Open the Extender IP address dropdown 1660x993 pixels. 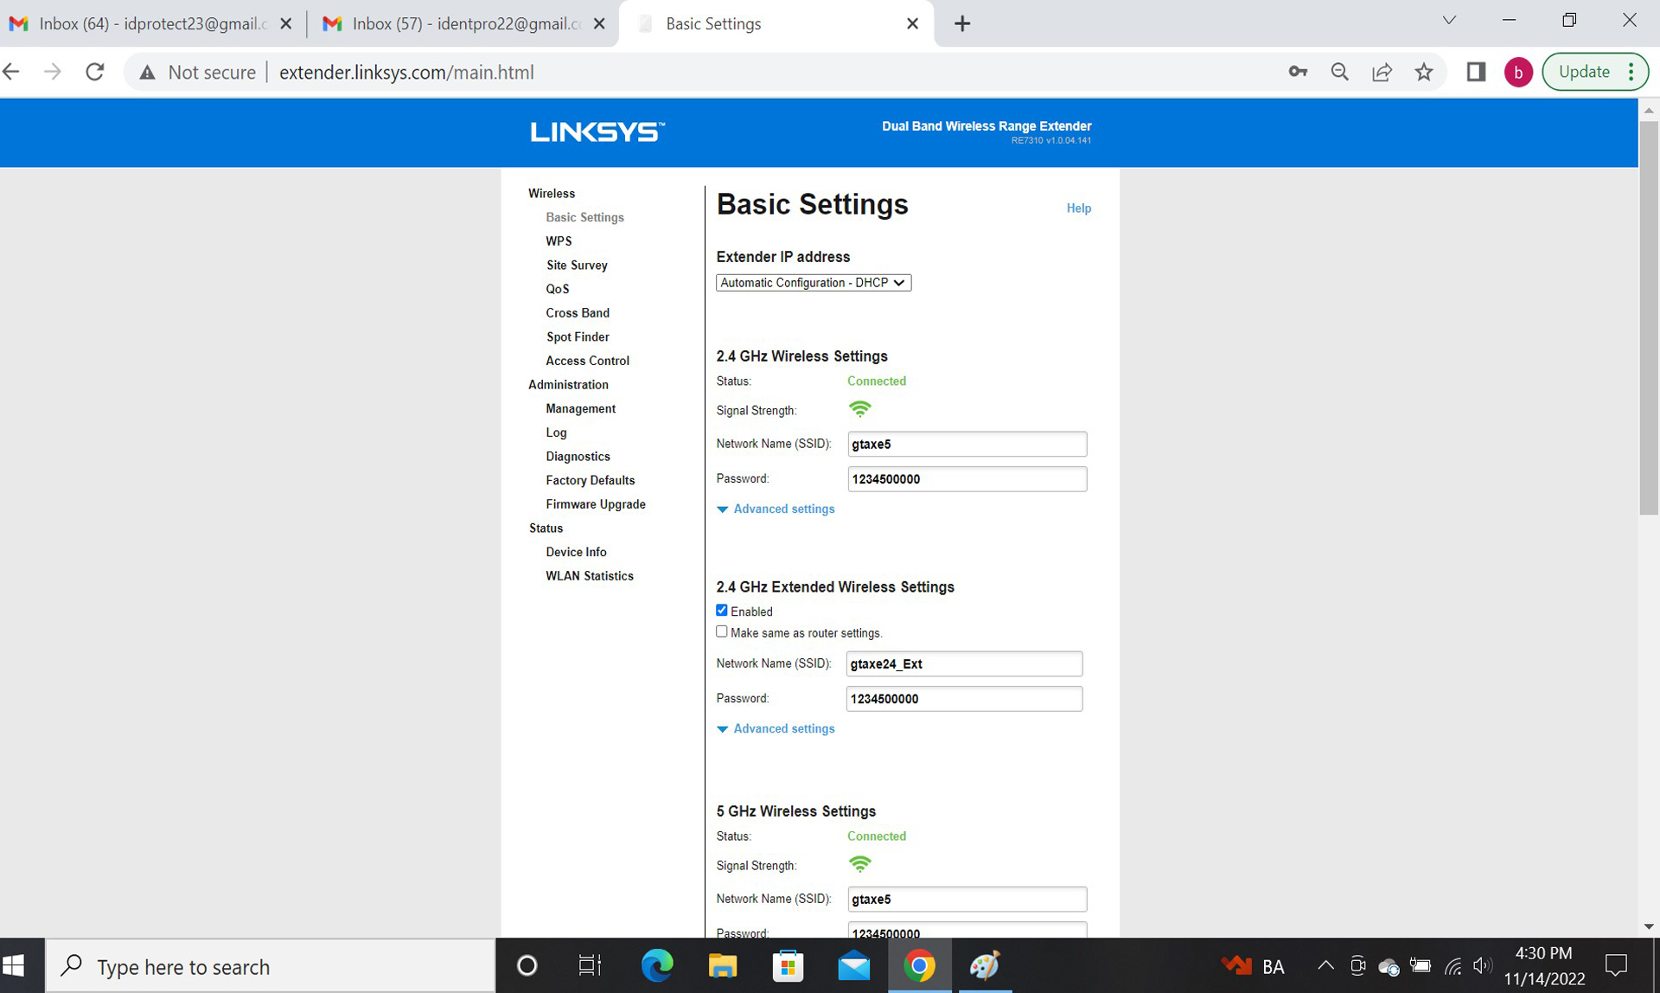pos(814,283)
